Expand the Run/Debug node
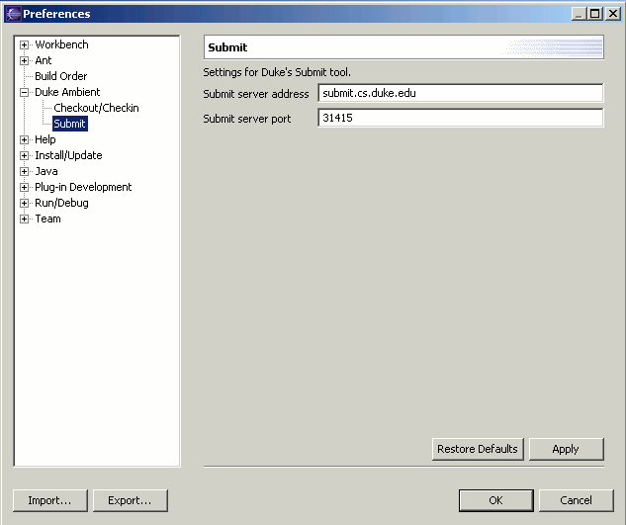Screen dimensions: 626x525 pos(24,204)
